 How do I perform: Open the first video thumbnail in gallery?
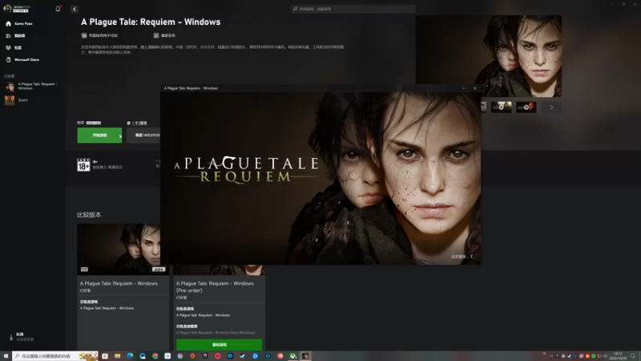coord(502,107)
